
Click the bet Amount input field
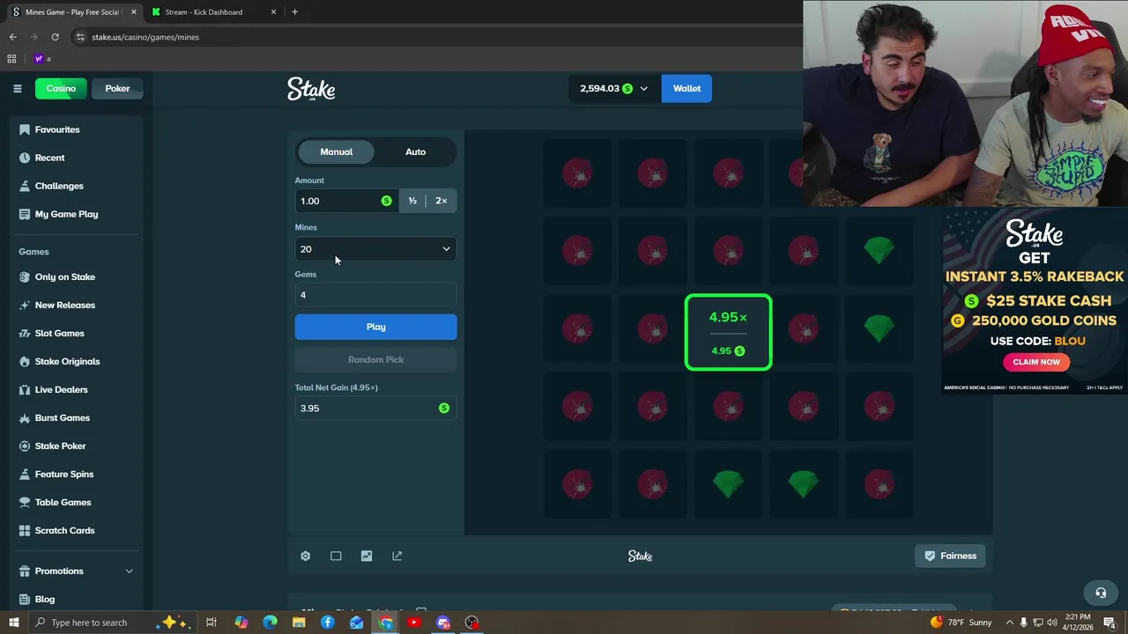click(x=345, y=201)
